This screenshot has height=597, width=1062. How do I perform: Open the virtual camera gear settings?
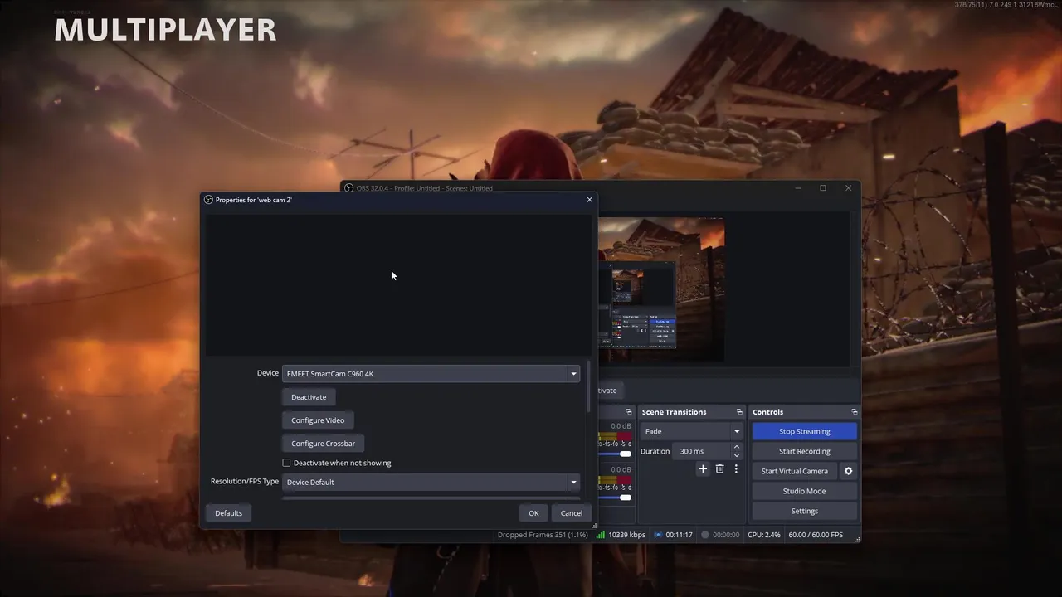[x=848, y=471]
